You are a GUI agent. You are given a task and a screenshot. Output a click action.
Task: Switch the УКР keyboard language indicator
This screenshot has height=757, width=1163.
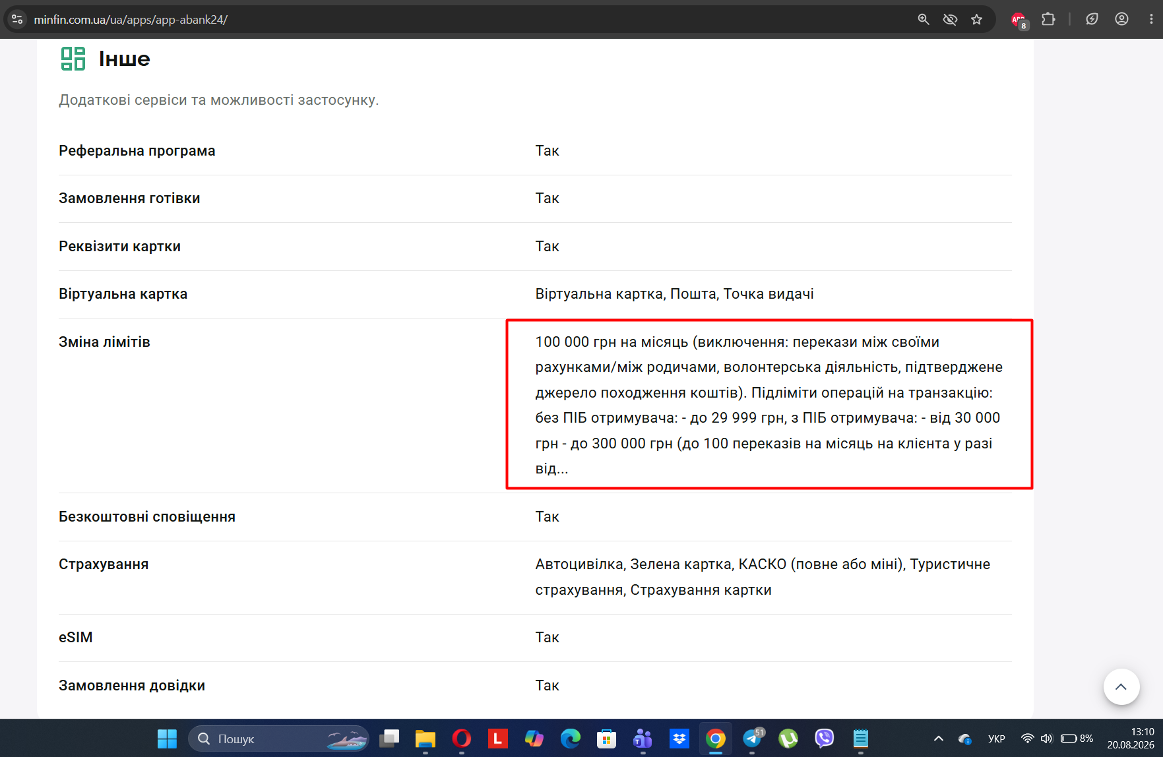[996, 739]
